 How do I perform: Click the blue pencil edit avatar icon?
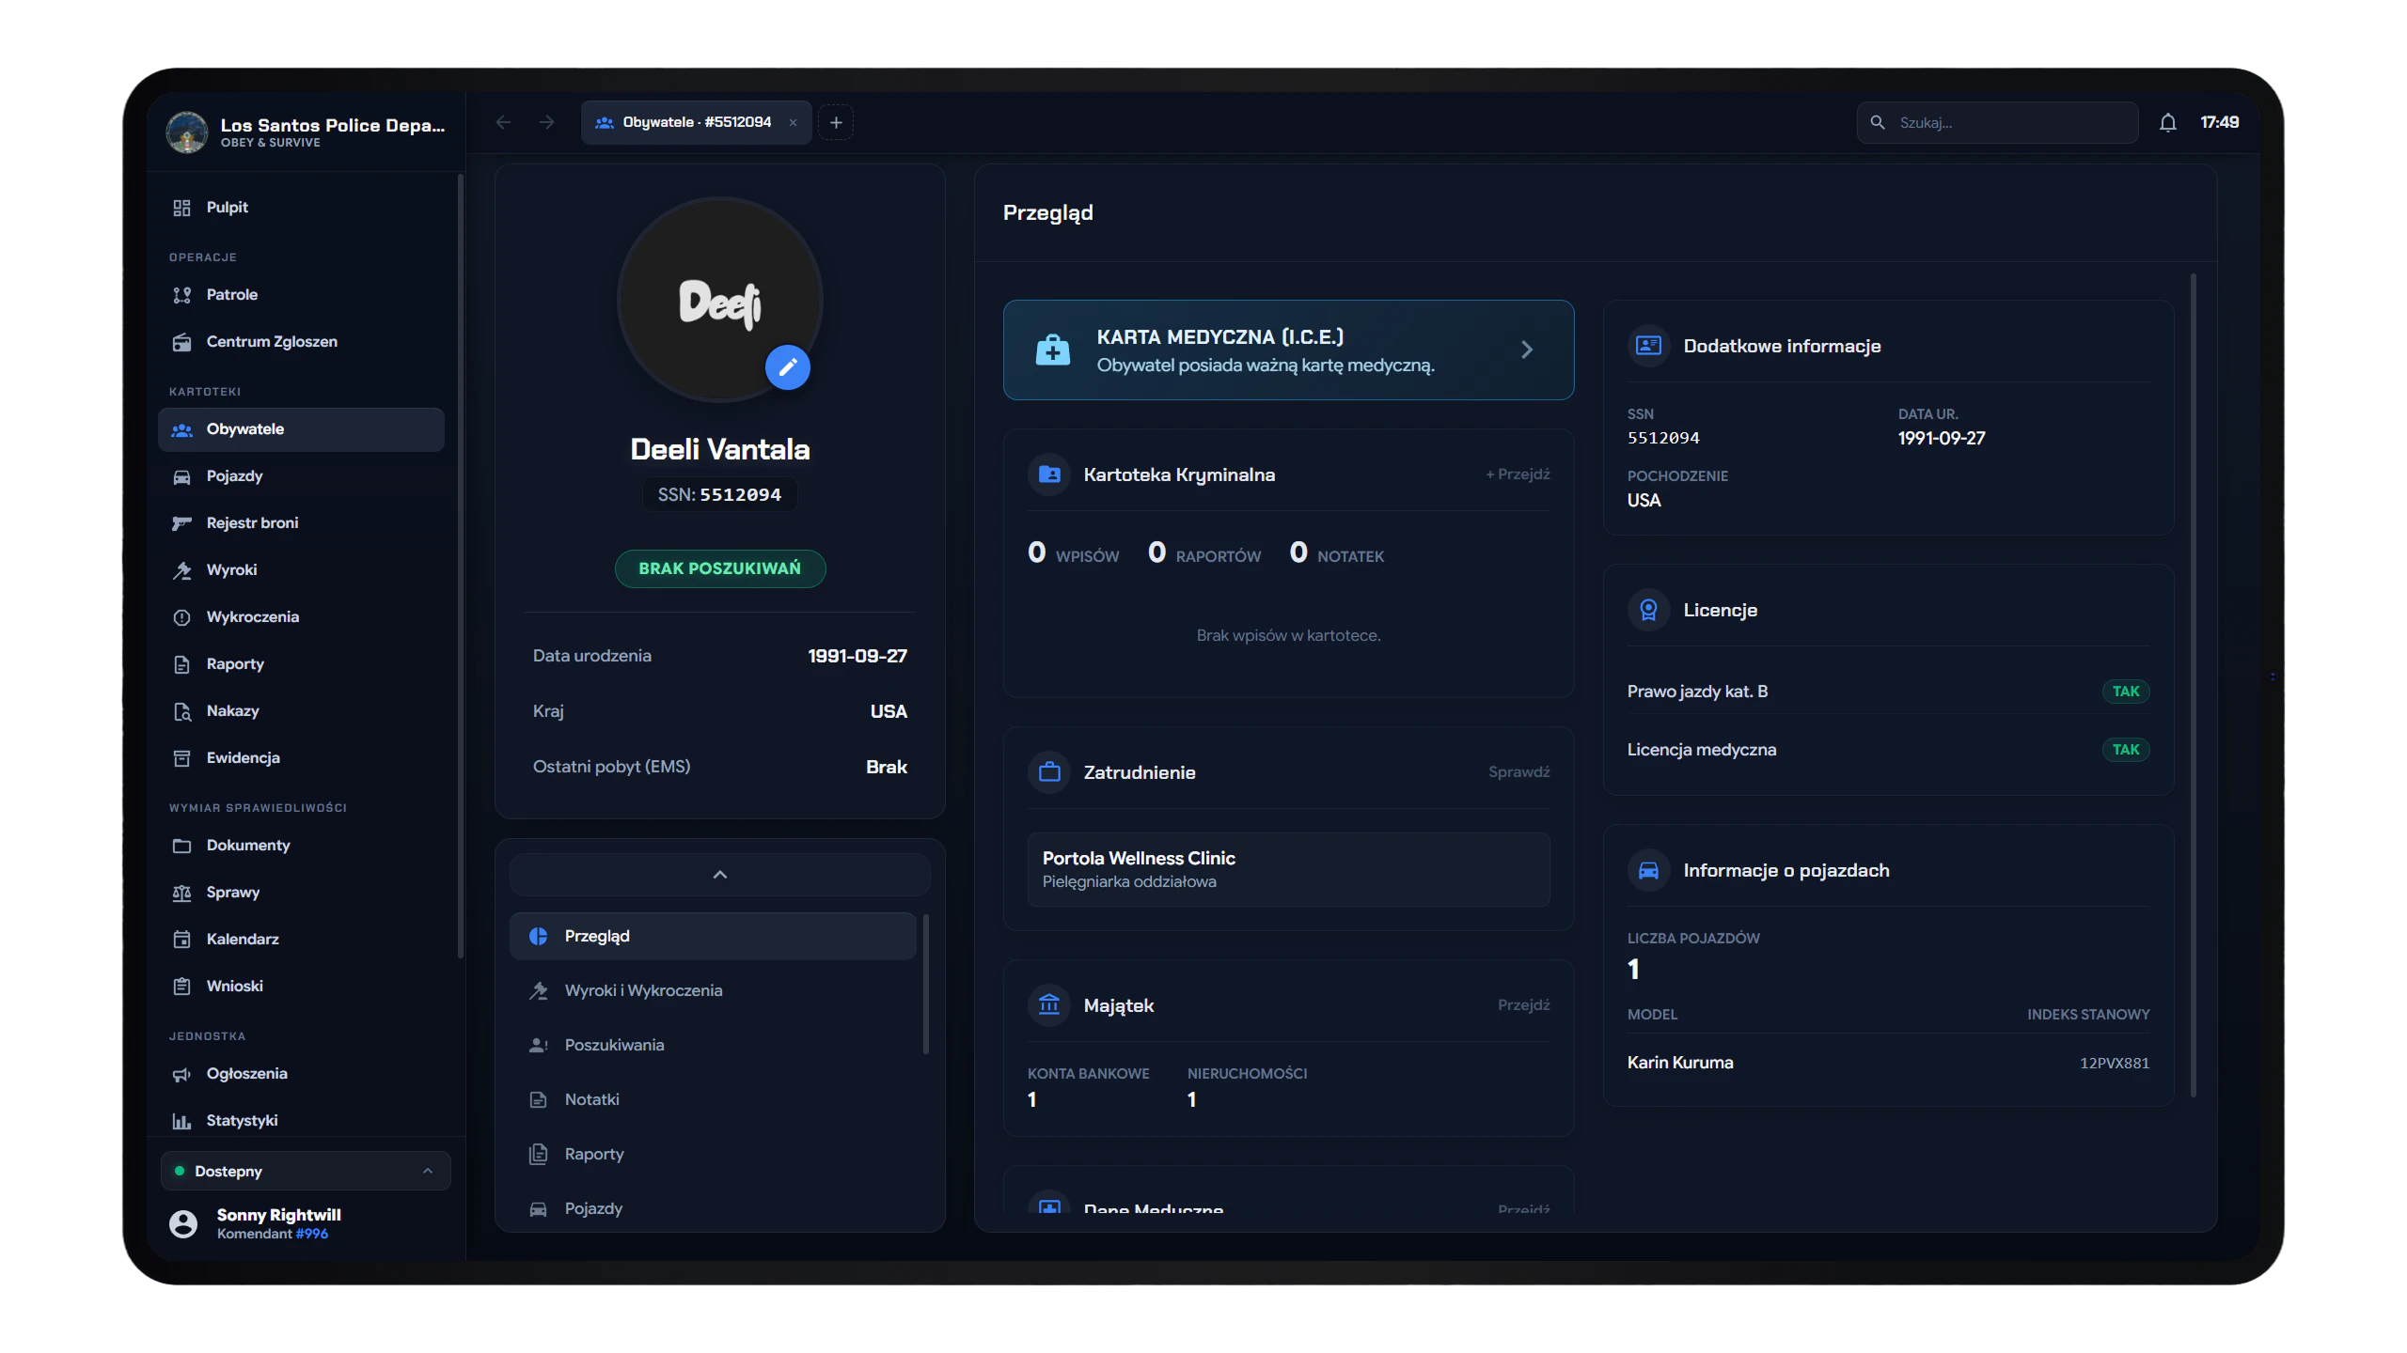pyautogui.click(x=787, y=367)
